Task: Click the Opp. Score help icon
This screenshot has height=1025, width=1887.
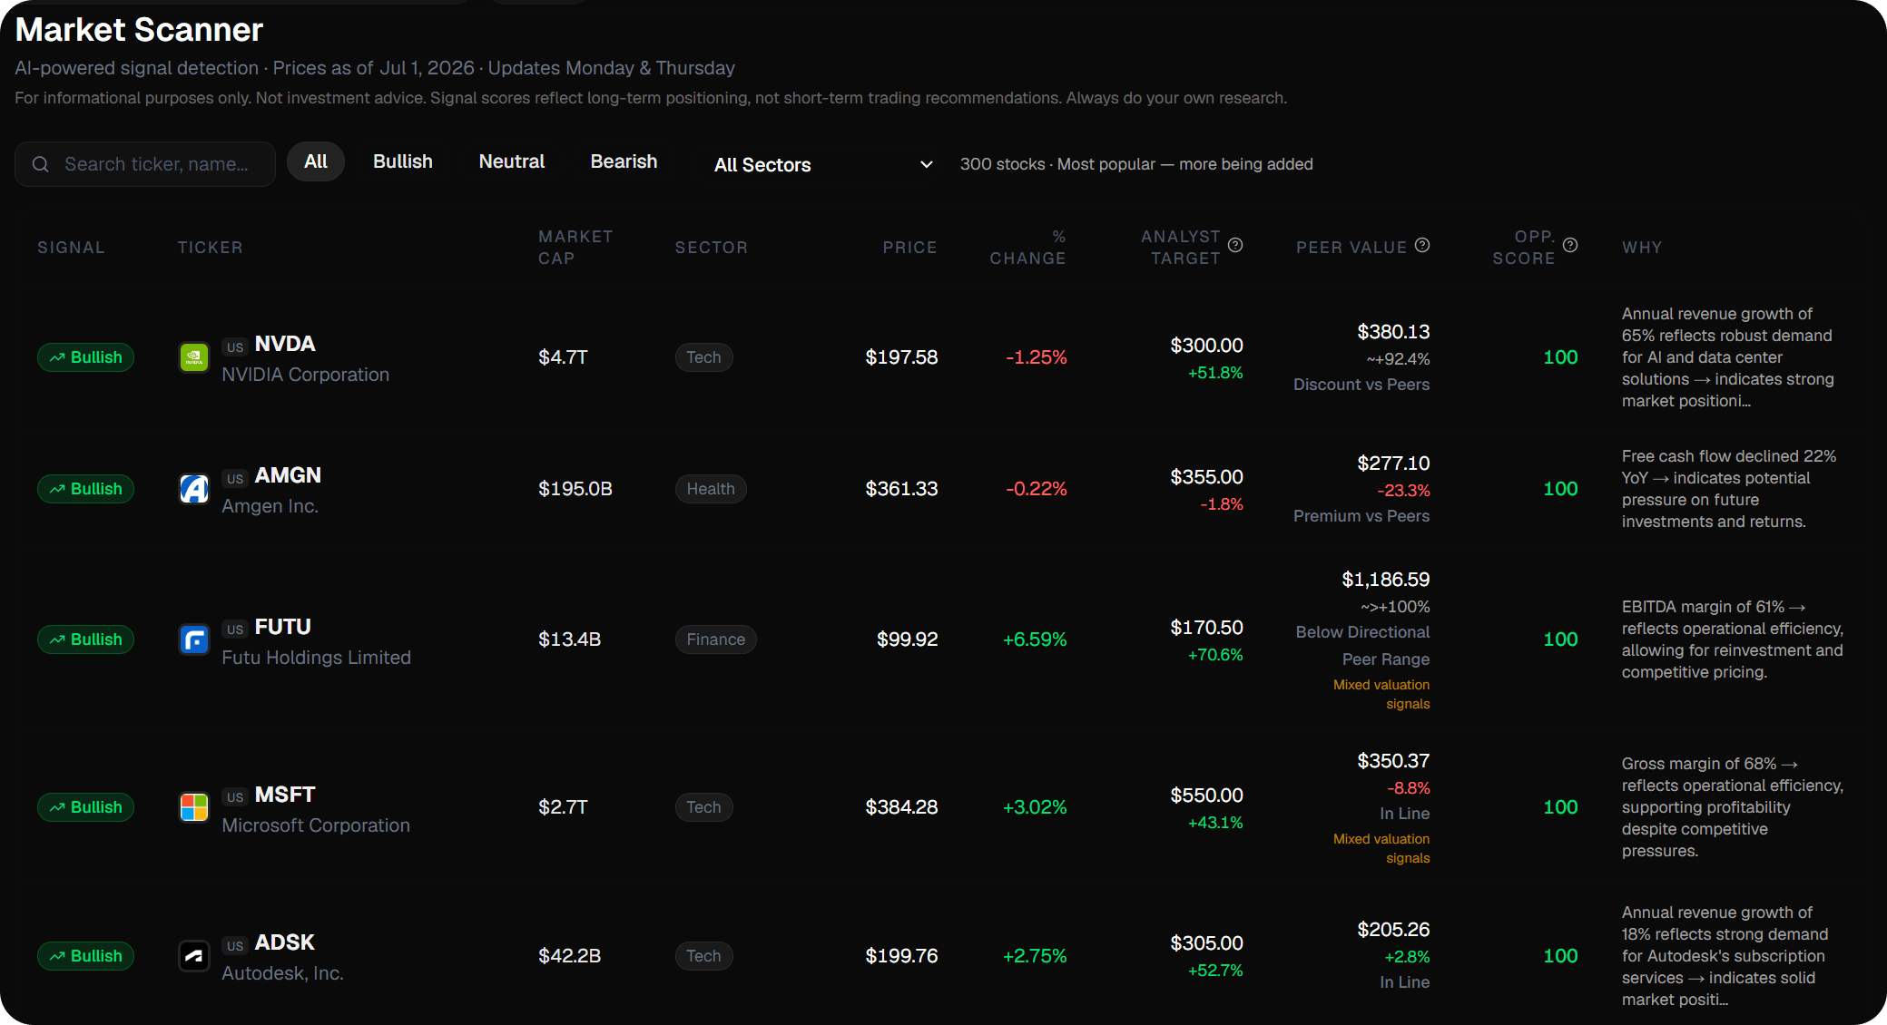Action: 1570,245
